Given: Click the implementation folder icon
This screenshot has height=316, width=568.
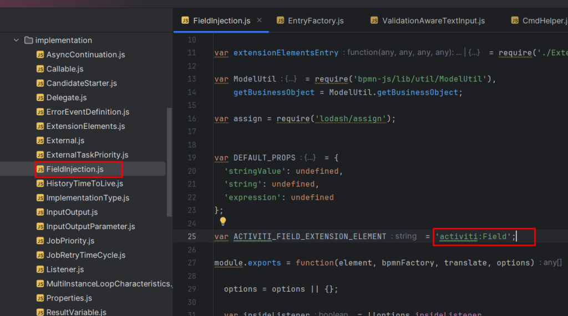Looking at the screenshot, I should tap(28, 40).
